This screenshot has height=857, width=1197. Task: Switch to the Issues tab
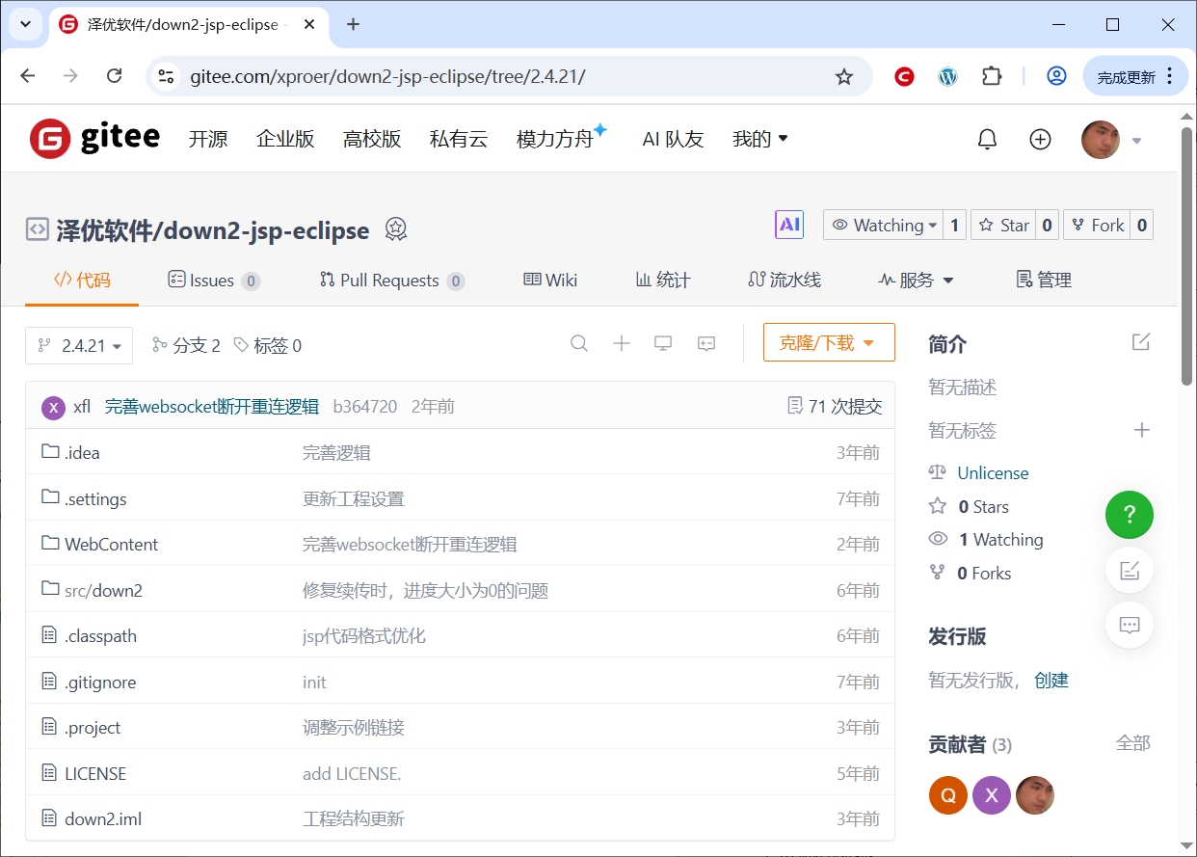pos(213,281)
